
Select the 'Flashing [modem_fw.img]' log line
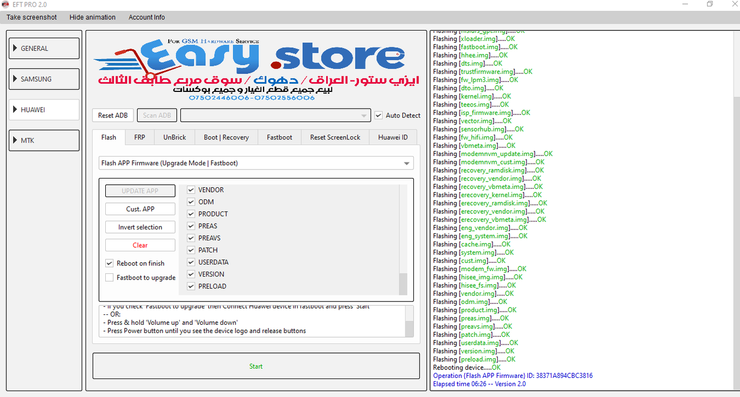pos(479,269)
